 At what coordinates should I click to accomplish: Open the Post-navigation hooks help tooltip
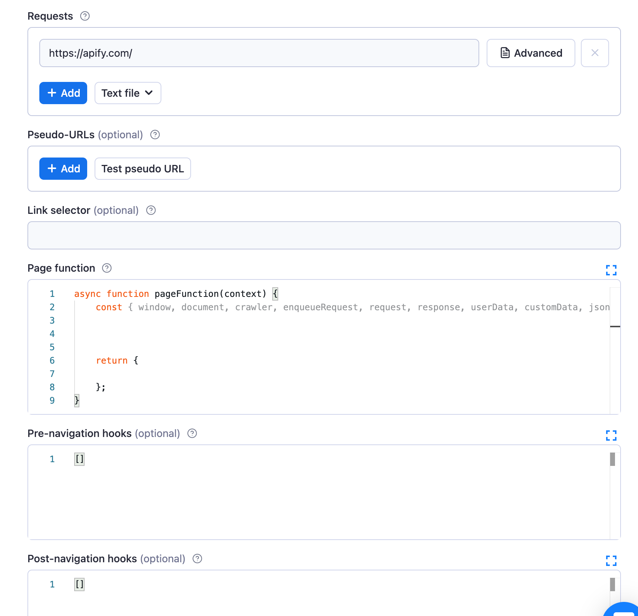(x=197, y=559)
